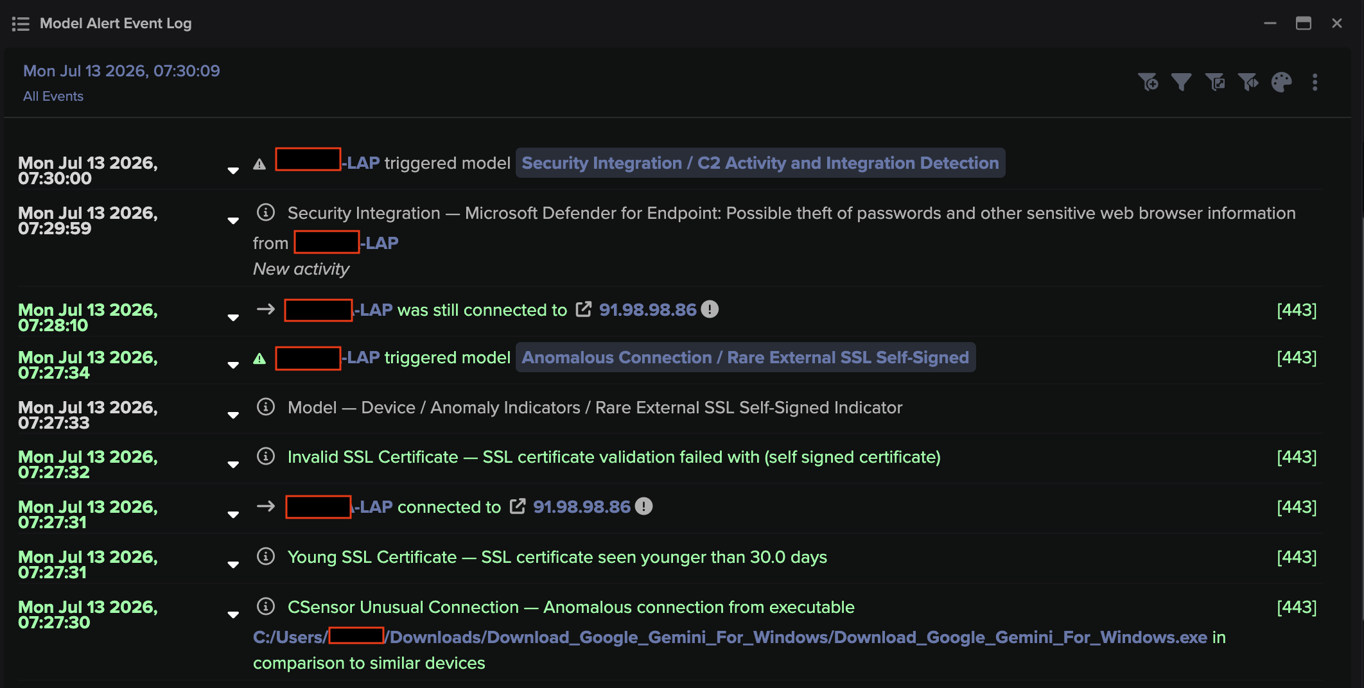Image resolution: width=1364 pixels, height=688 pixels.
Task: Expand the 07:27:33 event dropdown arrow
Action: click(233, 415)
